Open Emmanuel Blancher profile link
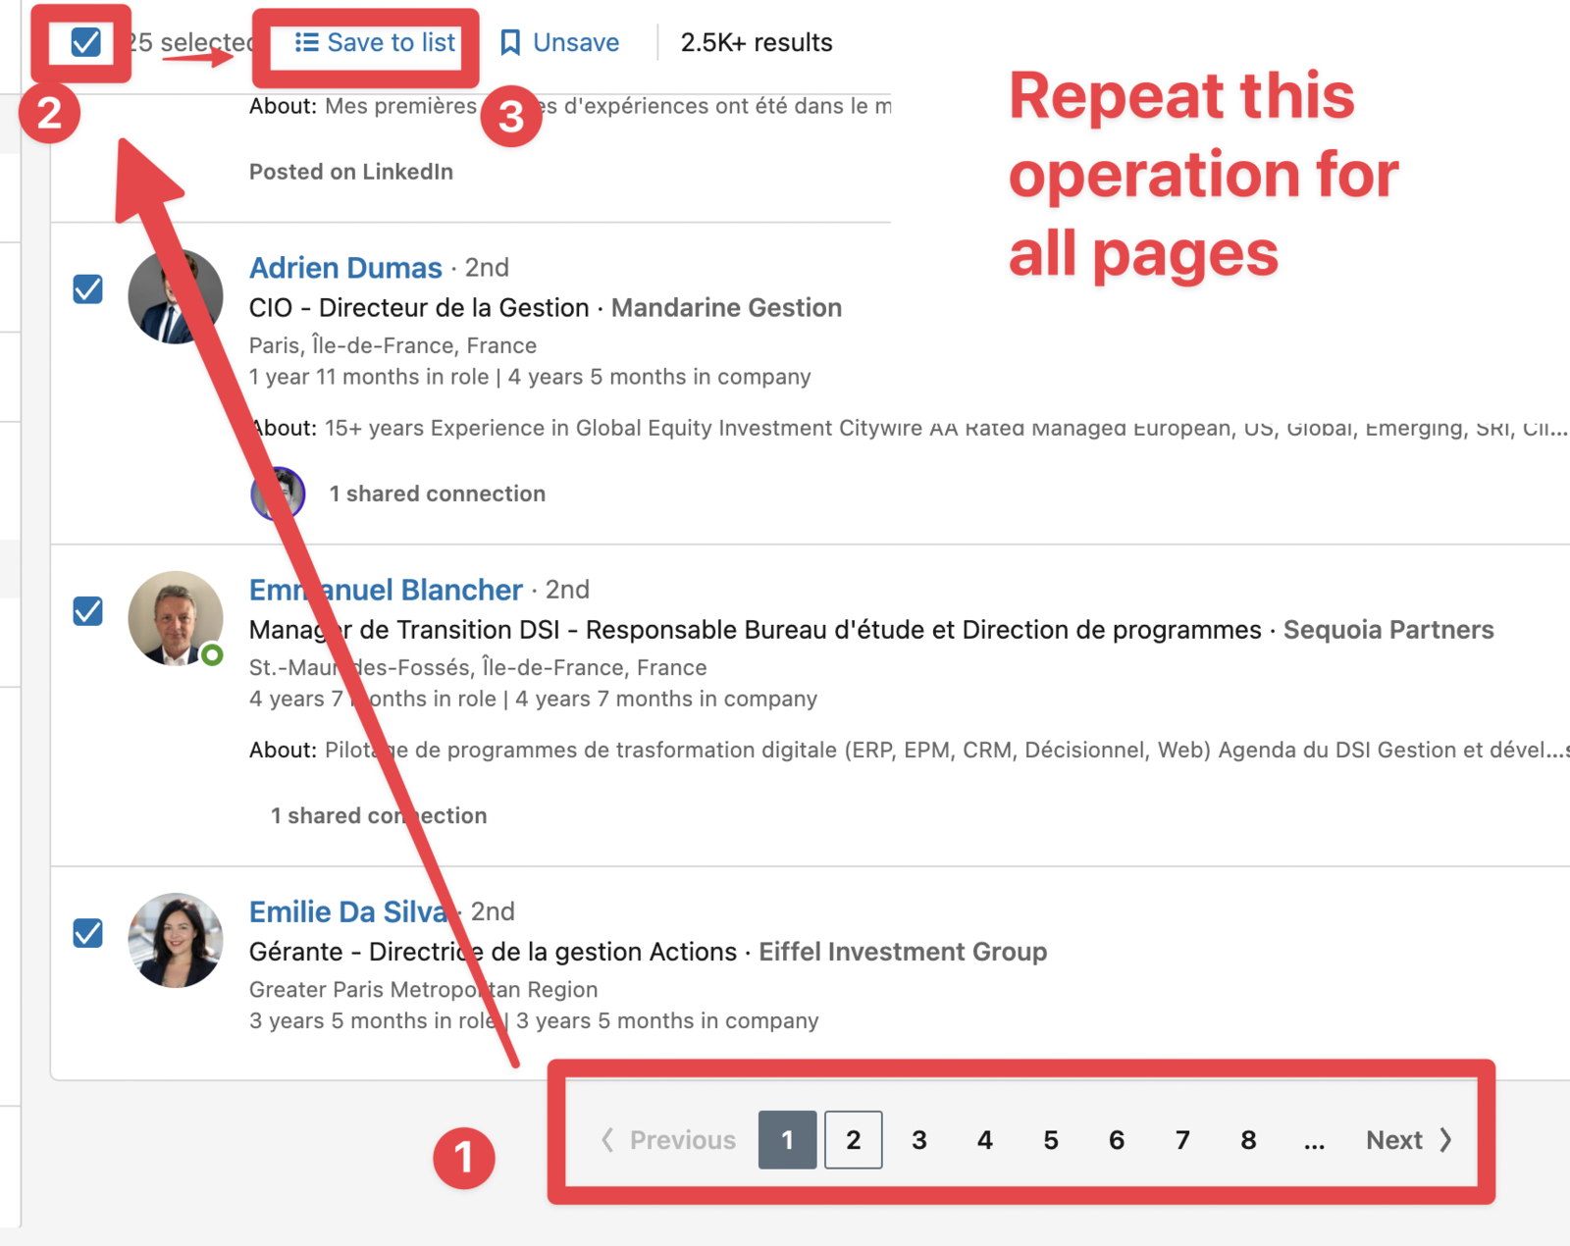Viewport: 1570px width, 1246px height. [x=386, y=590]
